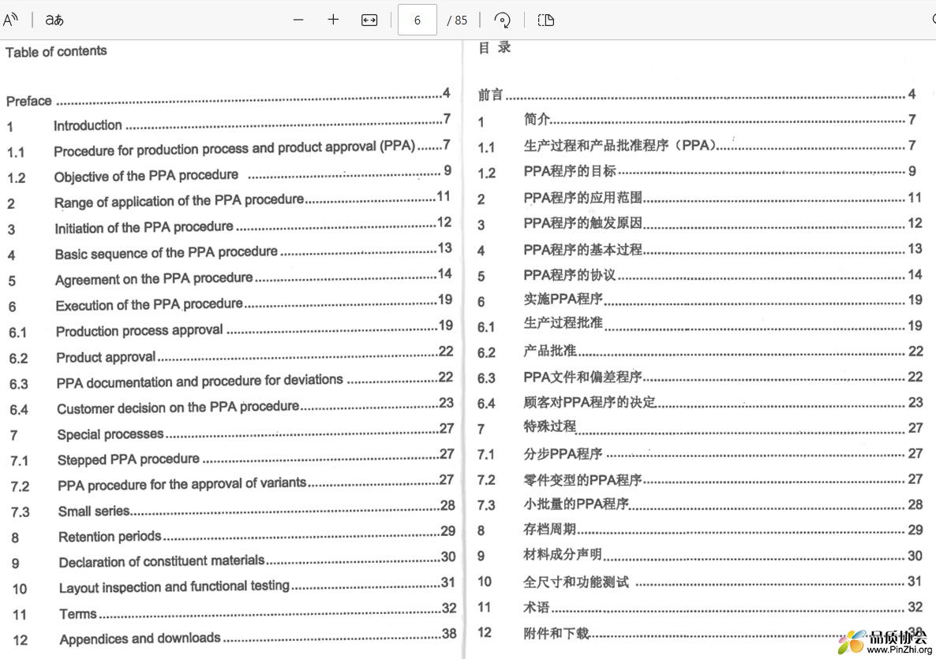936x659 pixels.
Task: Select 'Basic sequence of the PPA procedure'
Action: (x=166, y=253)
